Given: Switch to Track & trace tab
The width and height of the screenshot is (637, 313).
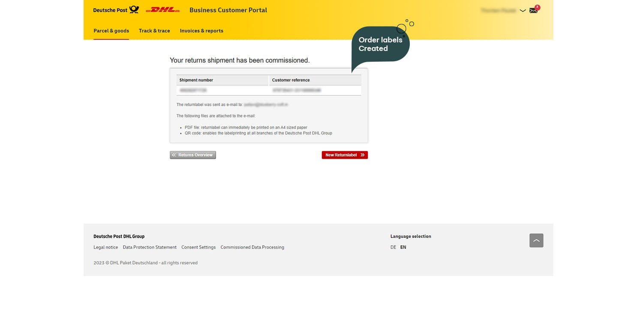Looking at the screenshot, I should pos(154,31).
